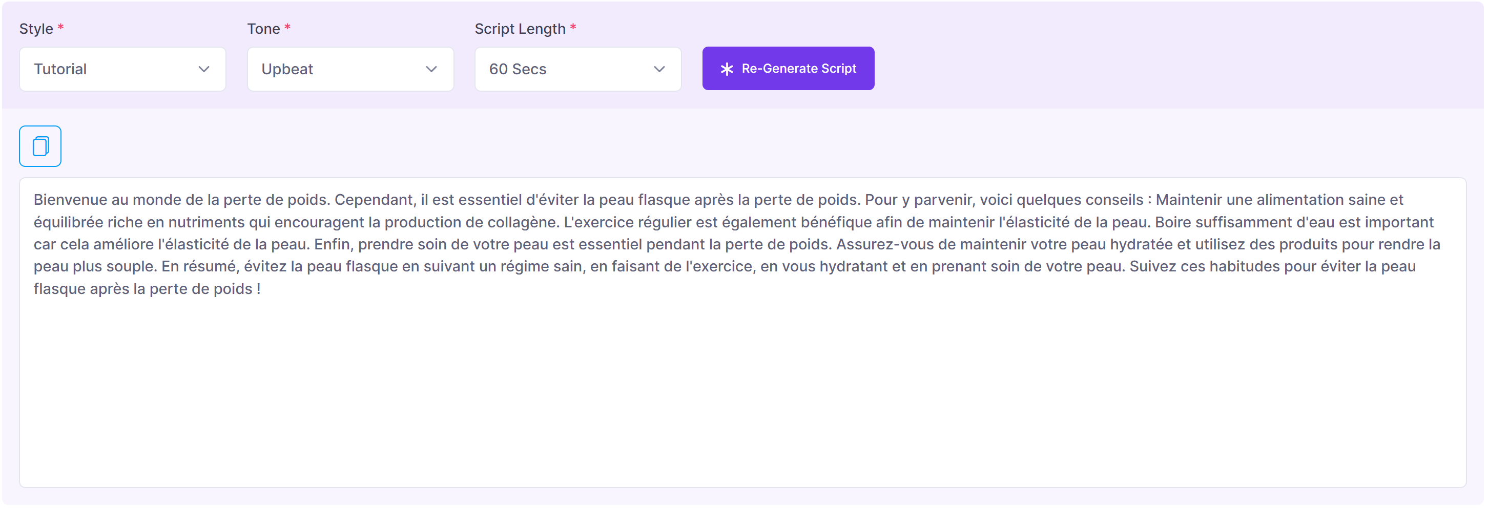Expand the chevron arrow in the Style field

[x=204, y=69]
